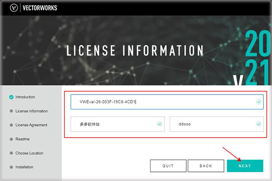Click the completed checkmark beside Introduction
The image size is (272, 181).
pyautogui.click(x=11, y=97)
